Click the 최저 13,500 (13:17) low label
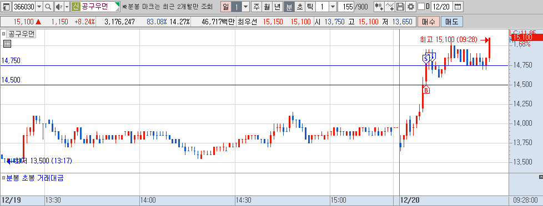Viewport: 543px width, 206px height. point(43,161)
